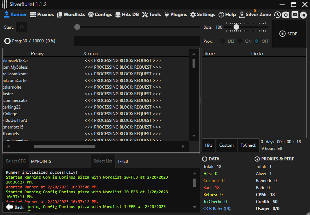
Task: Click the Back button
Action: click(15, 207)
